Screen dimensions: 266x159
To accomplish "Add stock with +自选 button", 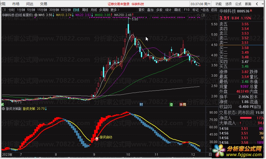I will tap(205, 10).
